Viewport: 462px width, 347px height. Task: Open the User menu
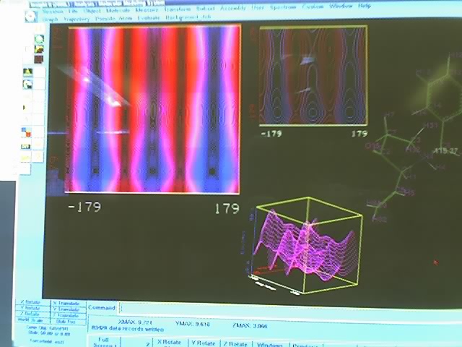(258, 7)
